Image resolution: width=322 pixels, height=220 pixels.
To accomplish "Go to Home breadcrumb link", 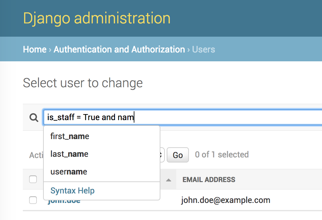I will coord(35,49).
